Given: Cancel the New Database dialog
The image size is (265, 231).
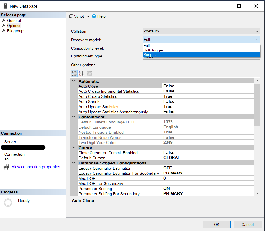Looking at the screenshot, I should click(247, 224).
